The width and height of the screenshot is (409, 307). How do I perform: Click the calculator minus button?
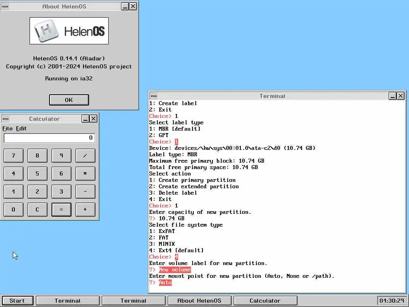pyautogui.click(x=85, y=191)
